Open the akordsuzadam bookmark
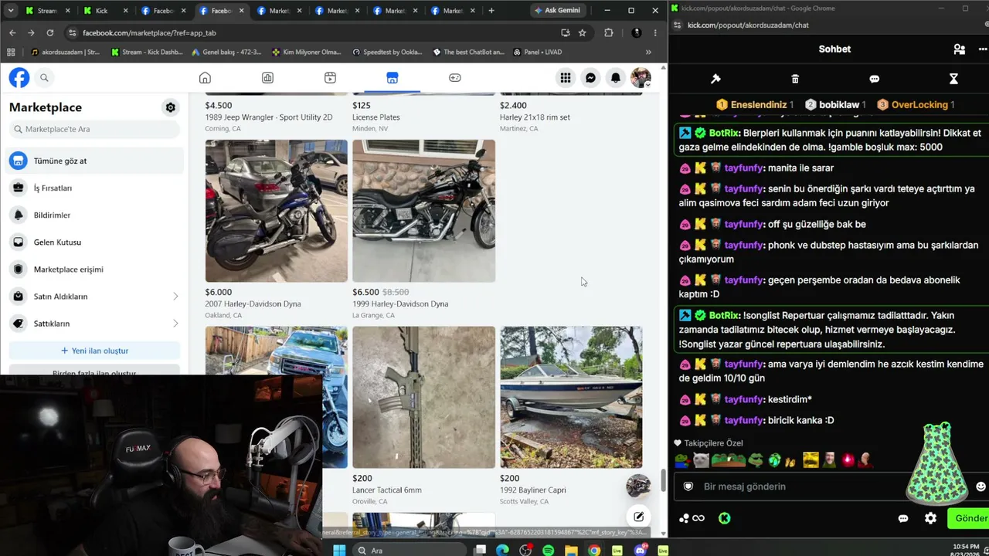Image resolution: width=989 pixels, height=556 pixels. pos(66,52)
